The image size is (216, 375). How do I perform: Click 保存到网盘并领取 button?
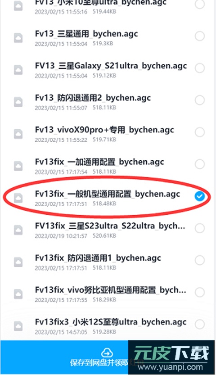pyautogui.click(x=99, y=363)
